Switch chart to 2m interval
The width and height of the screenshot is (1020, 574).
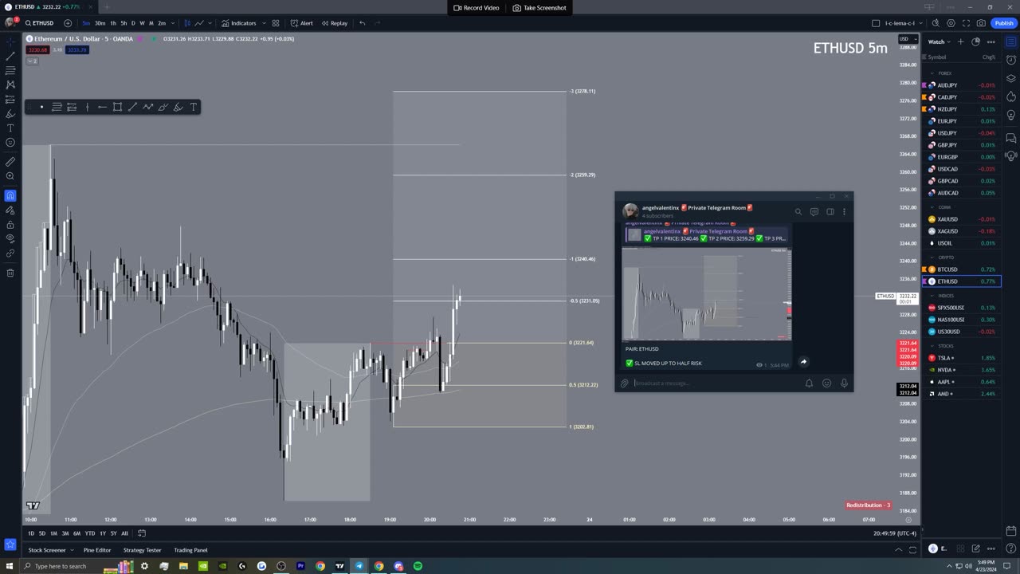[162, 23]
